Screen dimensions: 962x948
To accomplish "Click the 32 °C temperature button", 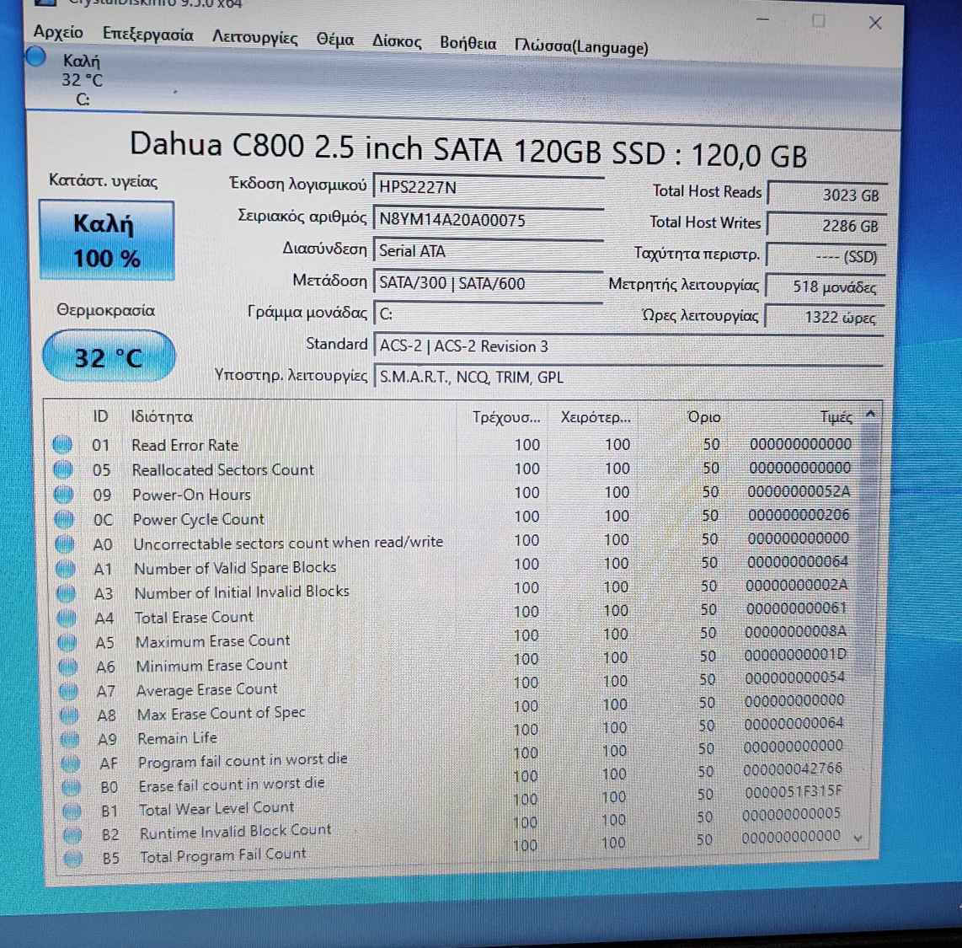I will pos(109,357).
